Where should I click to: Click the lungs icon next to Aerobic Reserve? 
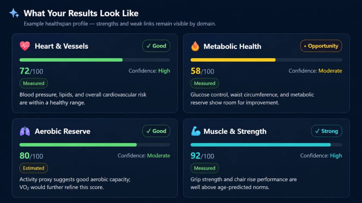[x=25, y=131]
